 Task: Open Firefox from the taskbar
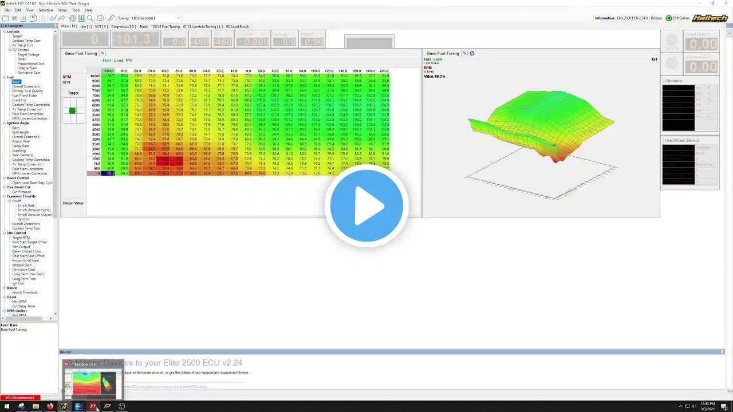tap(50, 406)
